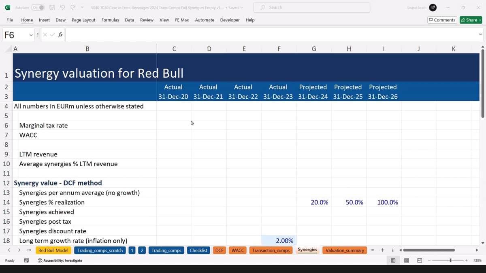Open the Review ribbon tab
Screen dimensions: 486x273
147,20
